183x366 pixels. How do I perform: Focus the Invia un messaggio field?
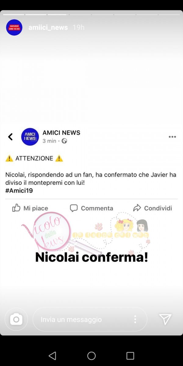pyautogui.click(x=90, y=319)
